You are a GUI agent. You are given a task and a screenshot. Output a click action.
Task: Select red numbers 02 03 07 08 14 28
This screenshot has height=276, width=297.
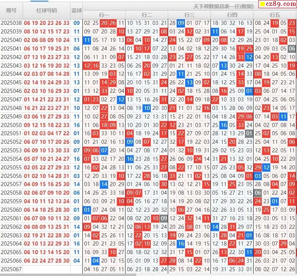coord(47,74)
